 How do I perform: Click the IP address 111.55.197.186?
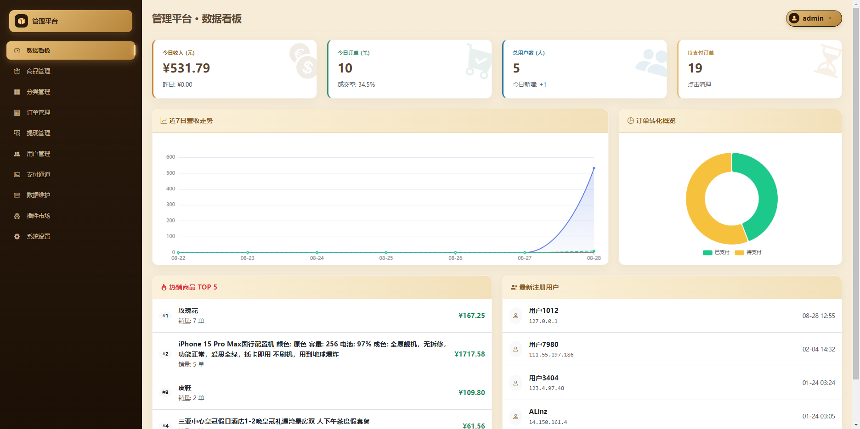(551, 355)
